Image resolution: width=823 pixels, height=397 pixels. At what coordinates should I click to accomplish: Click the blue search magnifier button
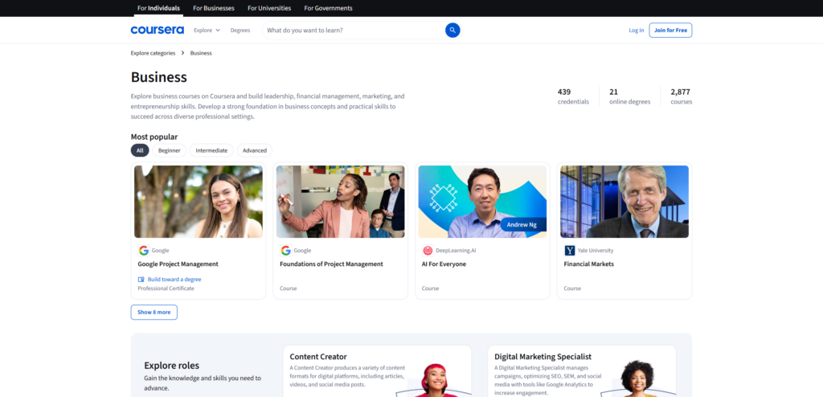(452, 30)
